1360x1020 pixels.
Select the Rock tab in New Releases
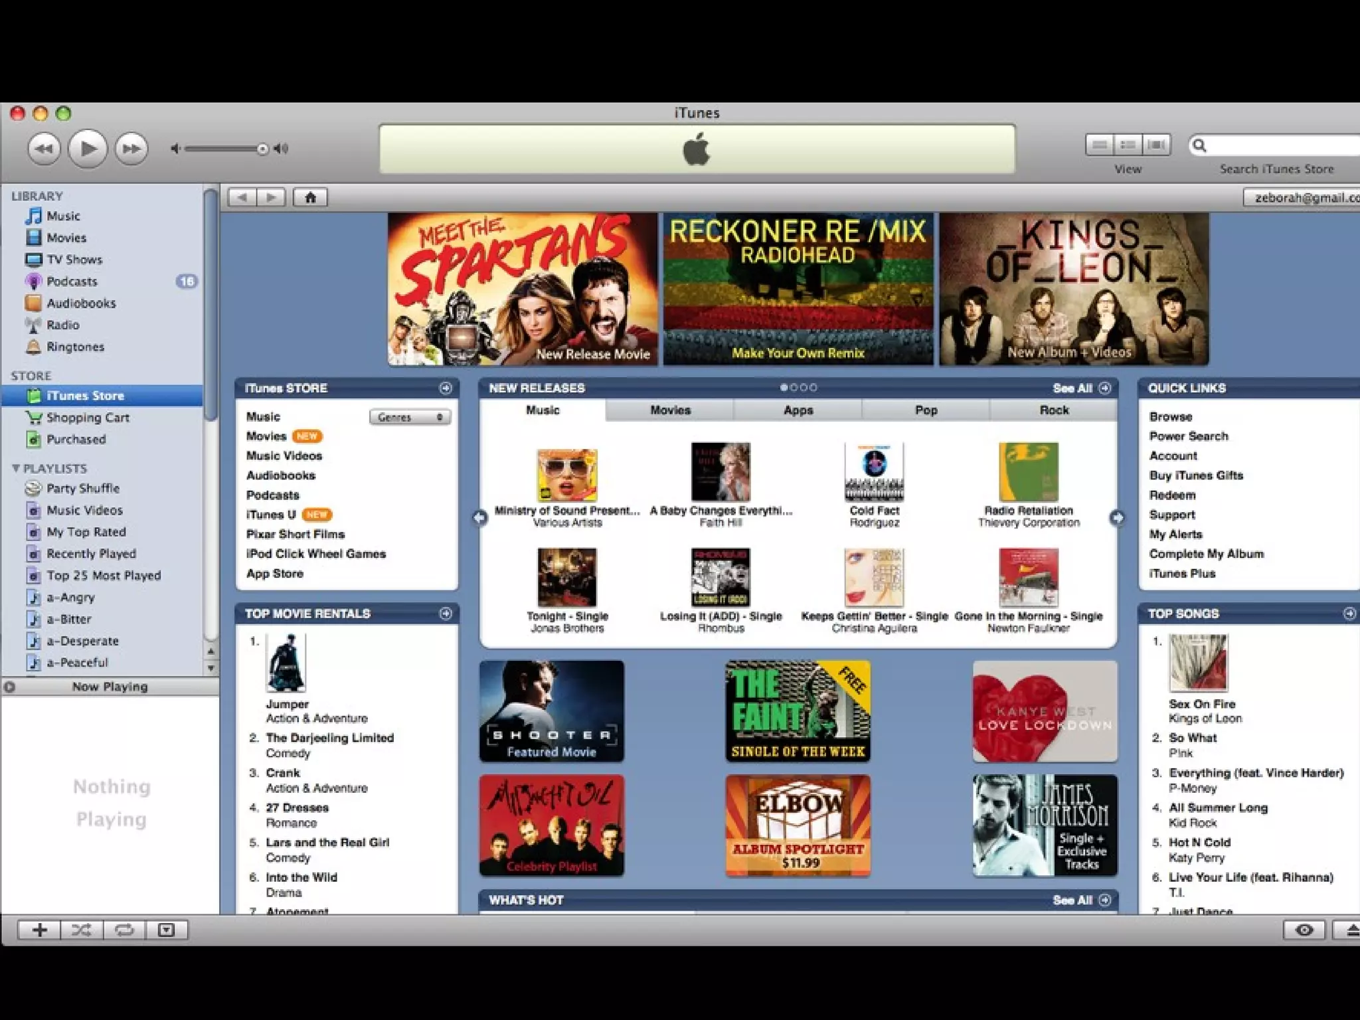[1054, 410]
